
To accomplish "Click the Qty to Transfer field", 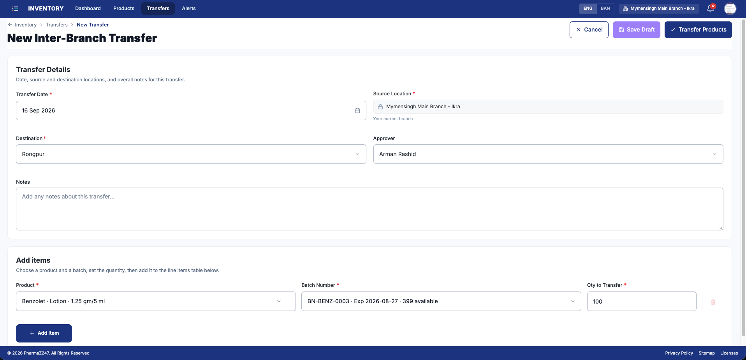I will pos(642,301).
